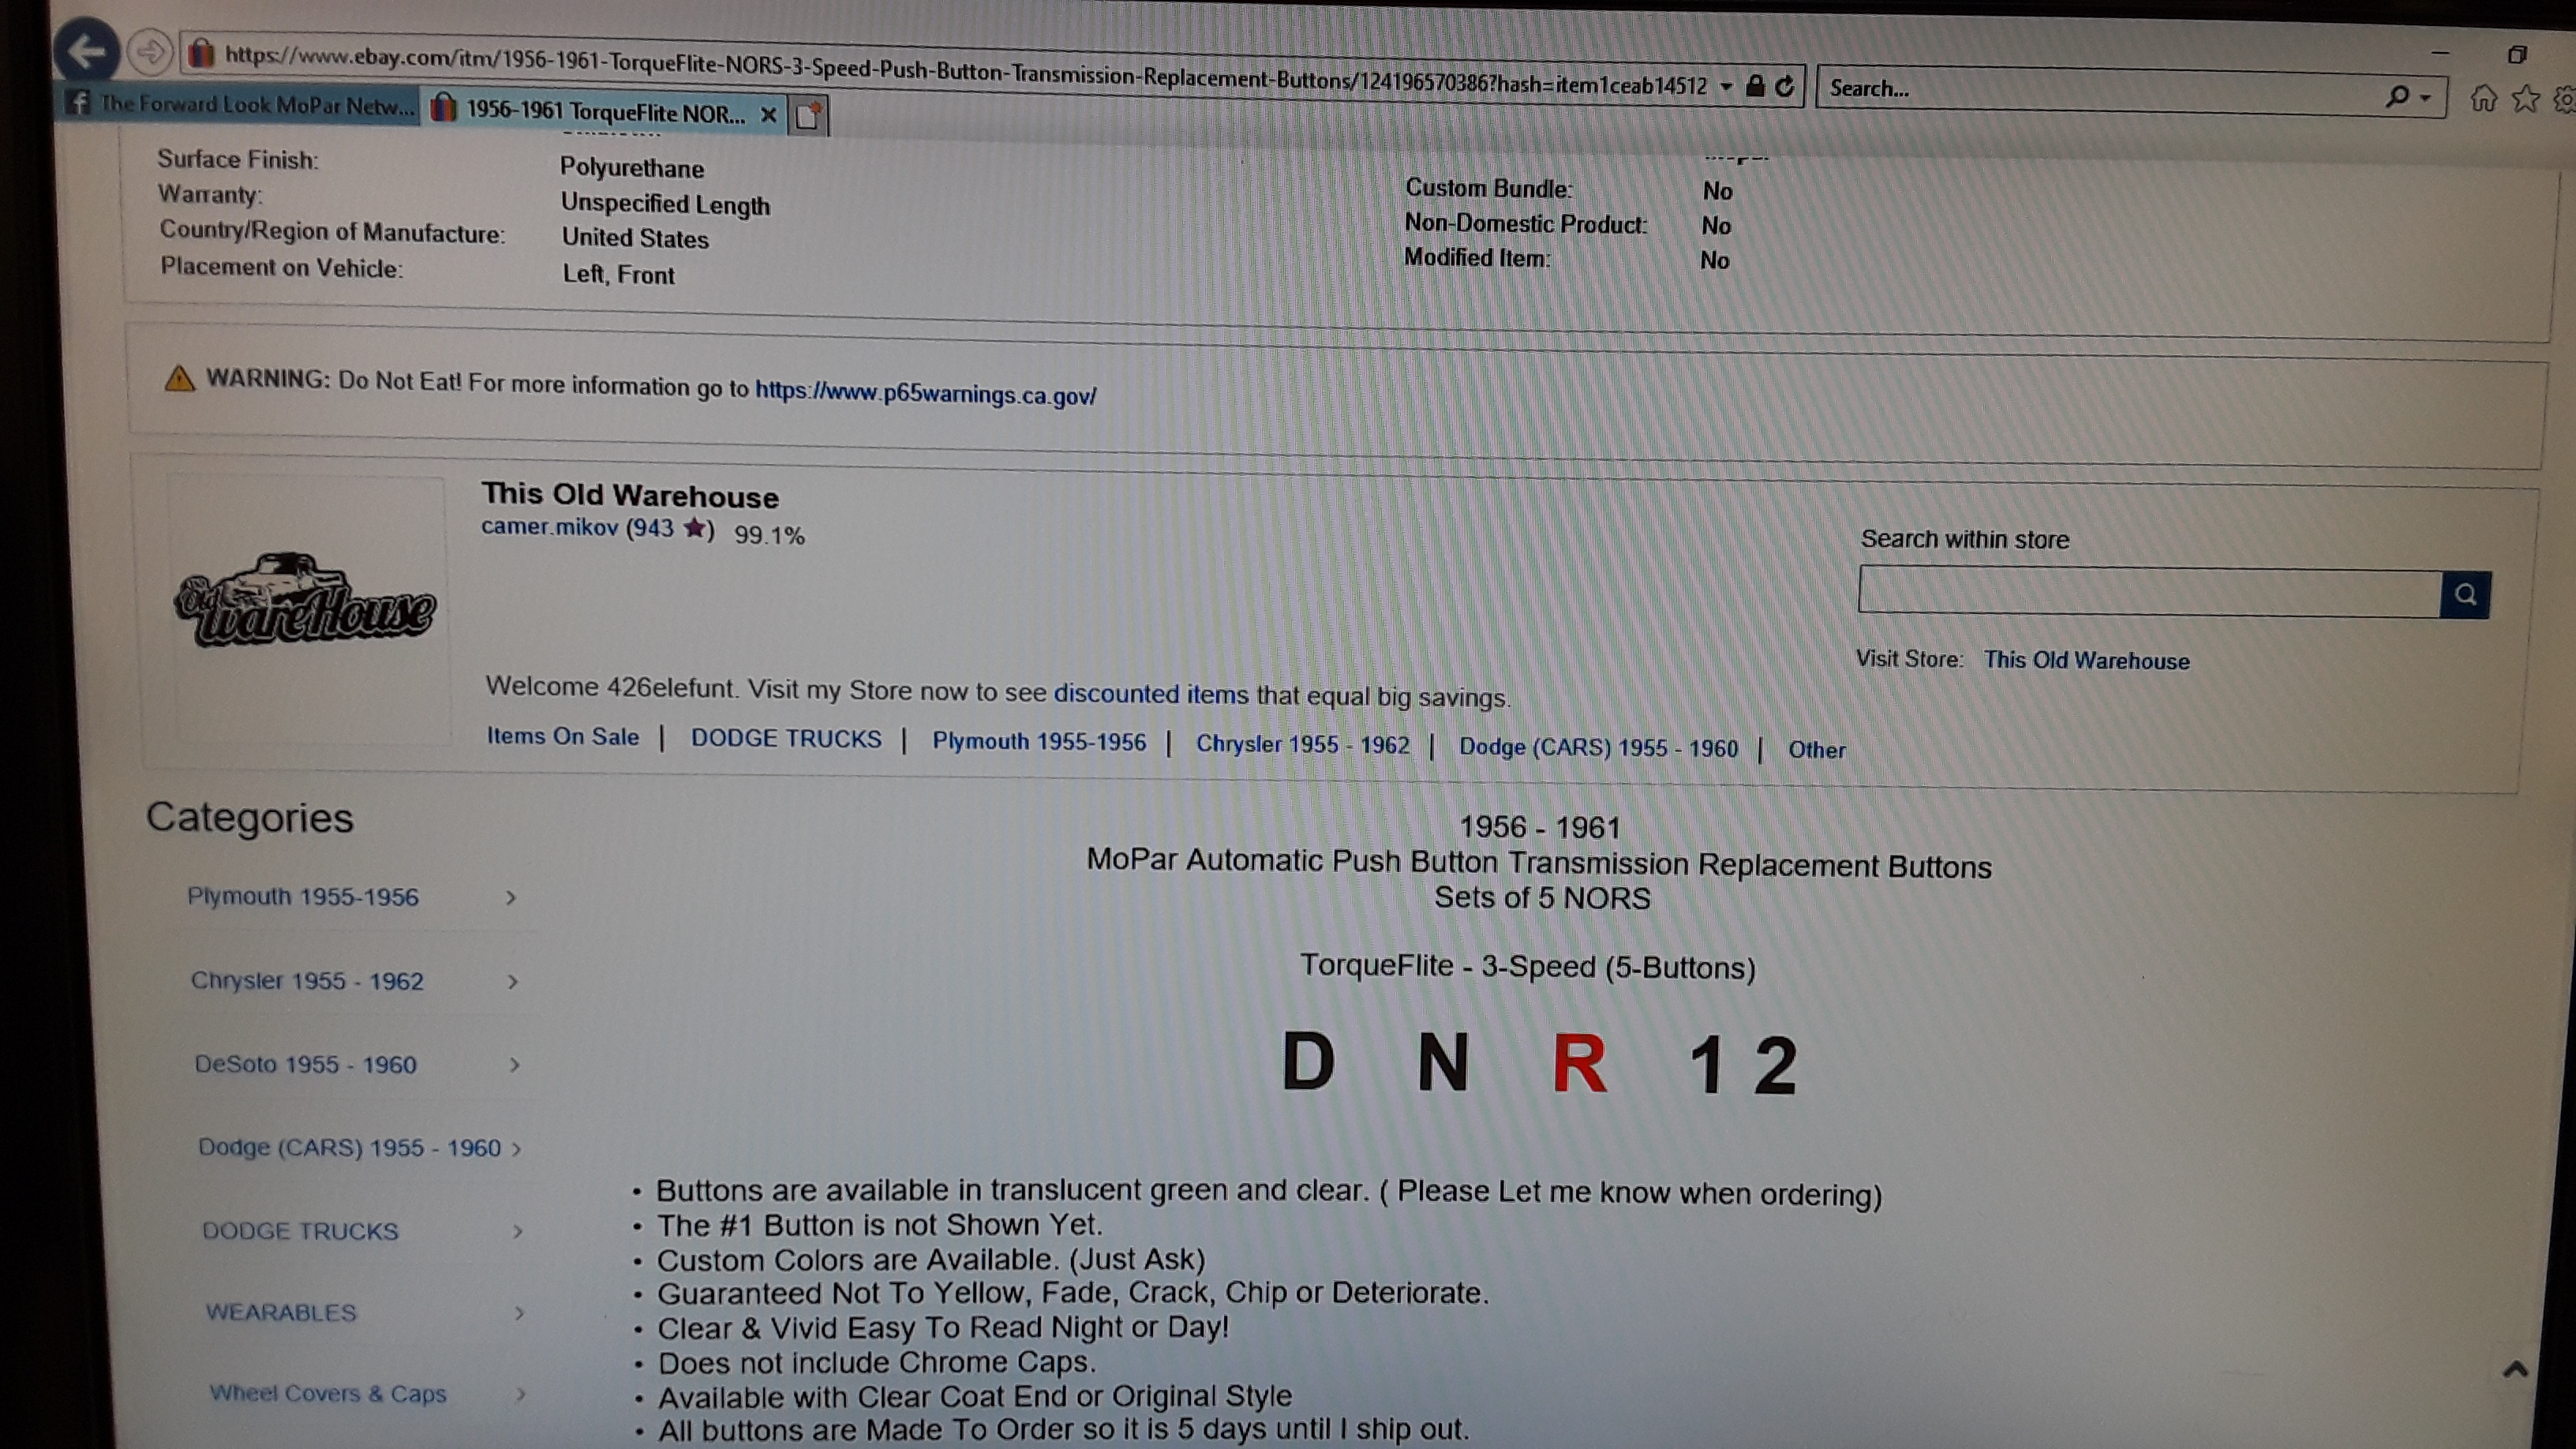2576x1449 pixels.
Task: Close the 1956-1961 TorqueFlite tab
Action: tap(768, 115)
